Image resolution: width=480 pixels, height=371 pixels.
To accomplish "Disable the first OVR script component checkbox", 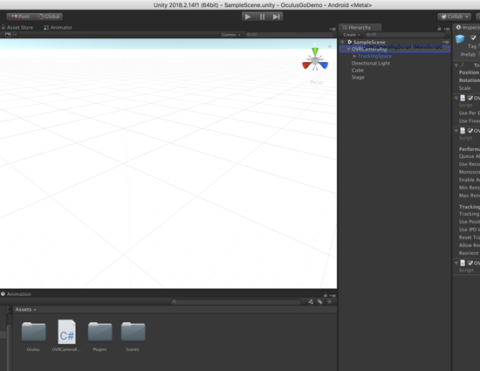I will [470, 98].
